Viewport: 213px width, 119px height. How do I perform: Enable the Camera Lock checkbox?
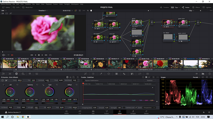(124, 108)
